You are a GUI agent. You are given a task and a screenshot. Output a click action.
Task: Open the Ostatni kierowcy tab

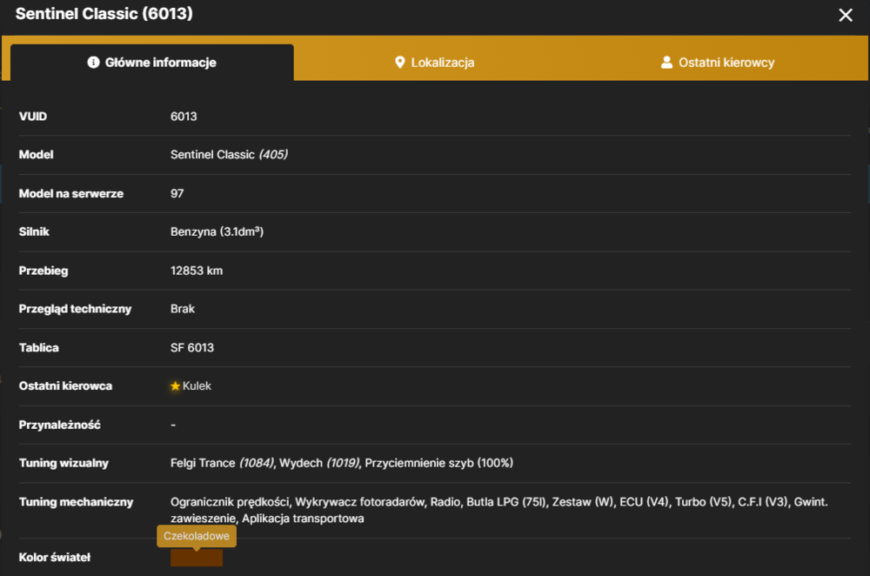click(x=718, y=62)
